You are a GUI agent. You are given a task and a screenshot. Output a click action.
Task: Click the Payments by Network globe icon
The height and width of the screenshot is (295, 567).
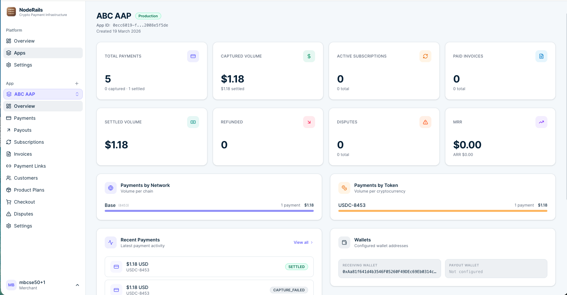click(x=111, y=188)
